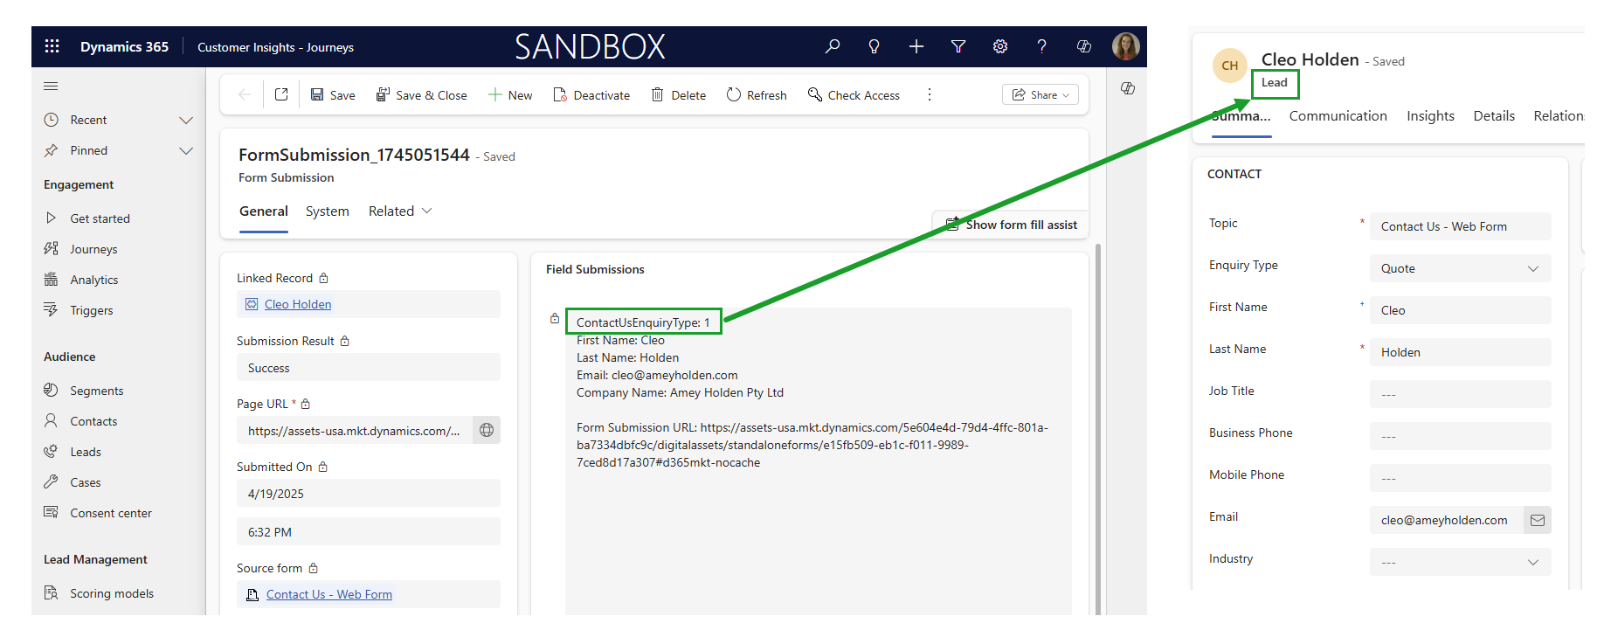Viewport: 1604px width, 644px height.
Task: Open the Copilot side pane icon
Action: click(1128, 88)
